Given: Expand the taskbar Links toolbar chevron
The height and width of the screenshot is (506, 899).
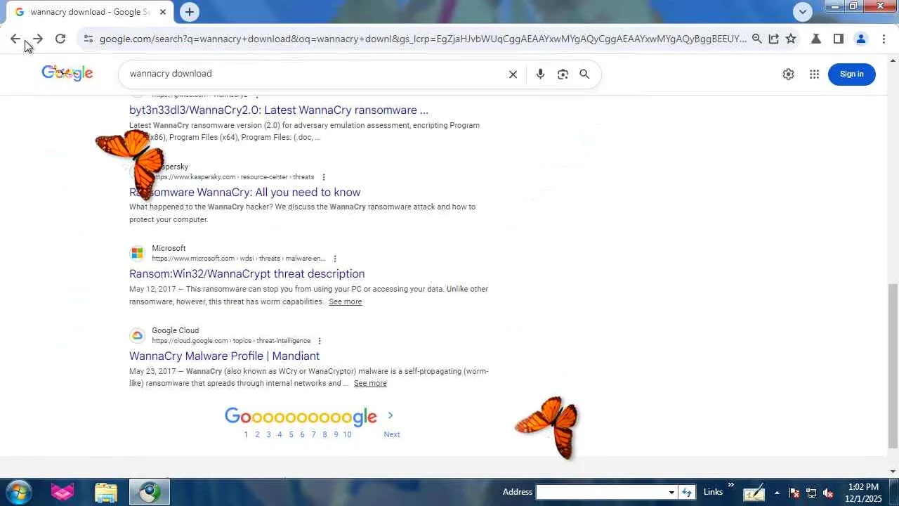Looking at the screenshot, I should pos(730,485).
